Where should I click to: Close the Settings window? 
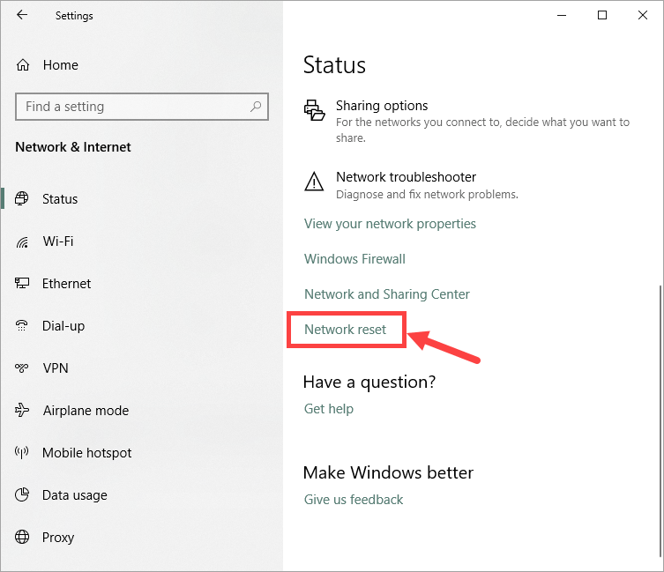(x=643, y=15)
